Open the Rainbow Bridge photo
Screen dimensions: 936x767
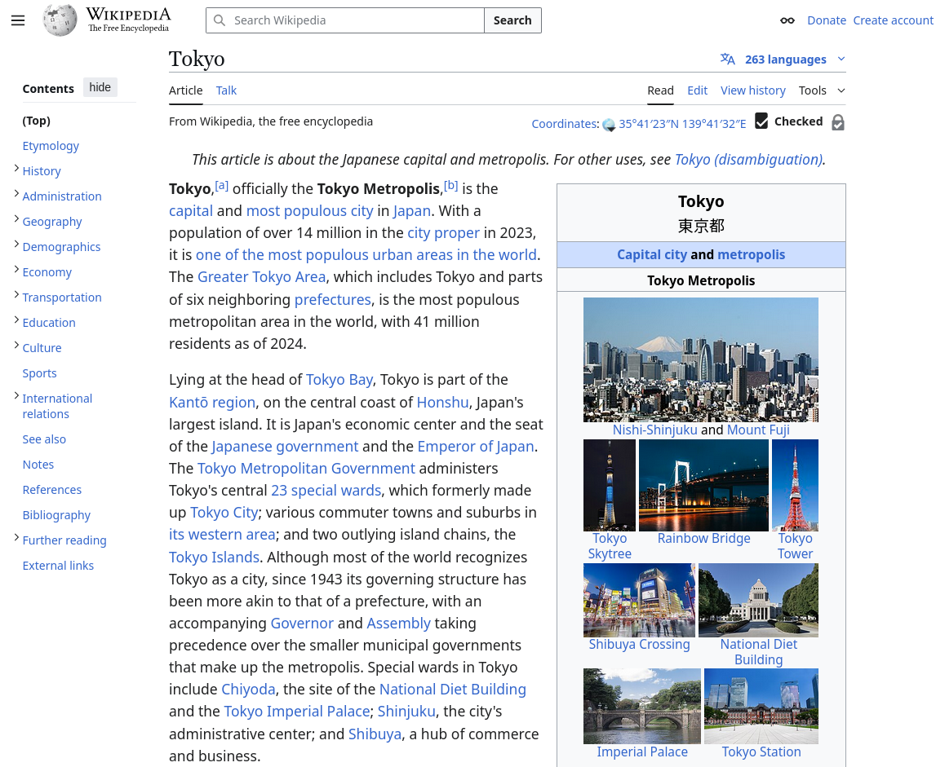click(703, 485)
